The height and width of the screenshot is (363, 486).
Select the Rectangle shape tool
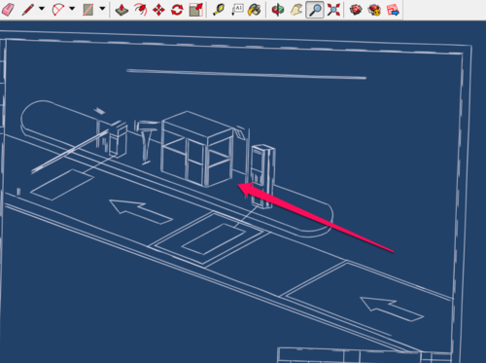point(87,10)
